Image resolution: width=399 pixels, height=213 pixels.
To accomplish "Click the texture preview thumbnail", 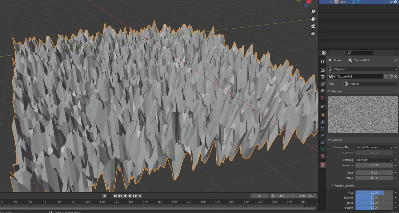I will coord(363,114).
